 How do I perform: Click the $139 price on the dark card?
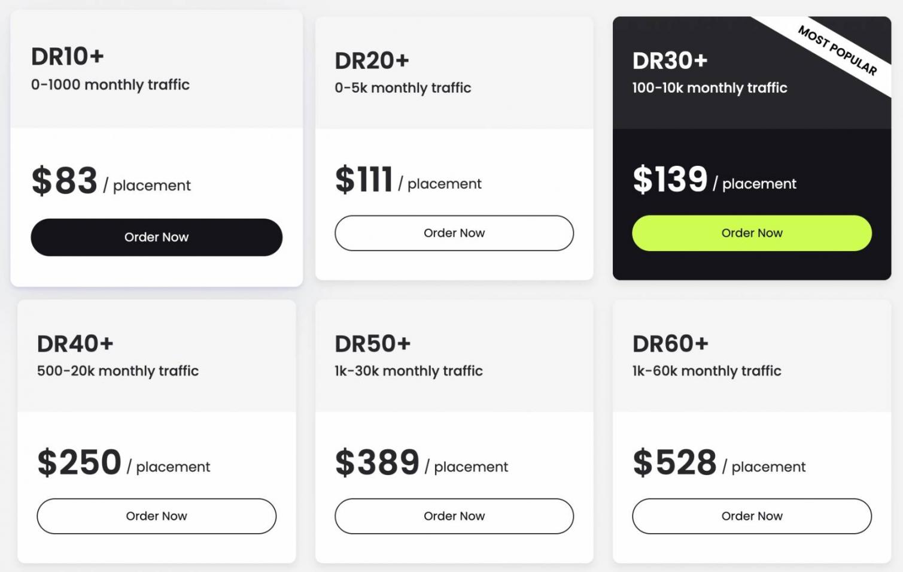click(670, 179)
